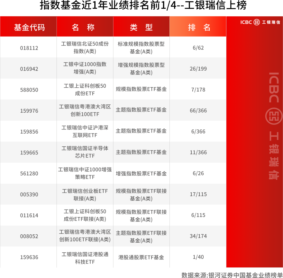Click ranking value 6/115

[x=198, y=215]
